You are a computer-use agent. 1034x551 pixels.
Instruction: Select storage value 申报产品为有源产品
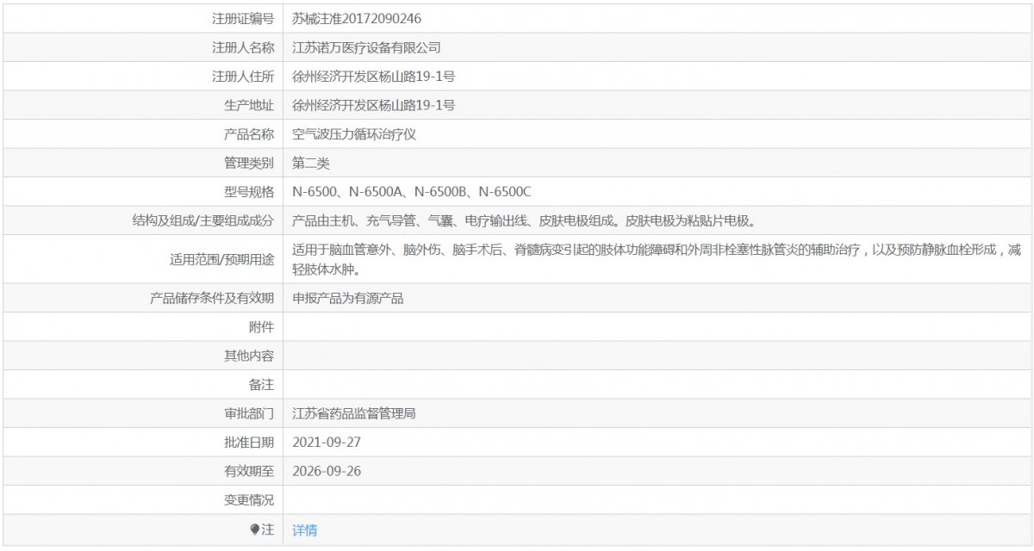pyautogui.click(x=348, y=299)
